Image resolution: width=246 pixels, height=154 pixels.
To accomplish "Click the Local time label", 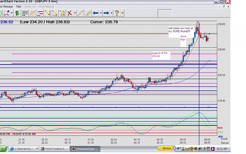I will [x=224, y=139].
